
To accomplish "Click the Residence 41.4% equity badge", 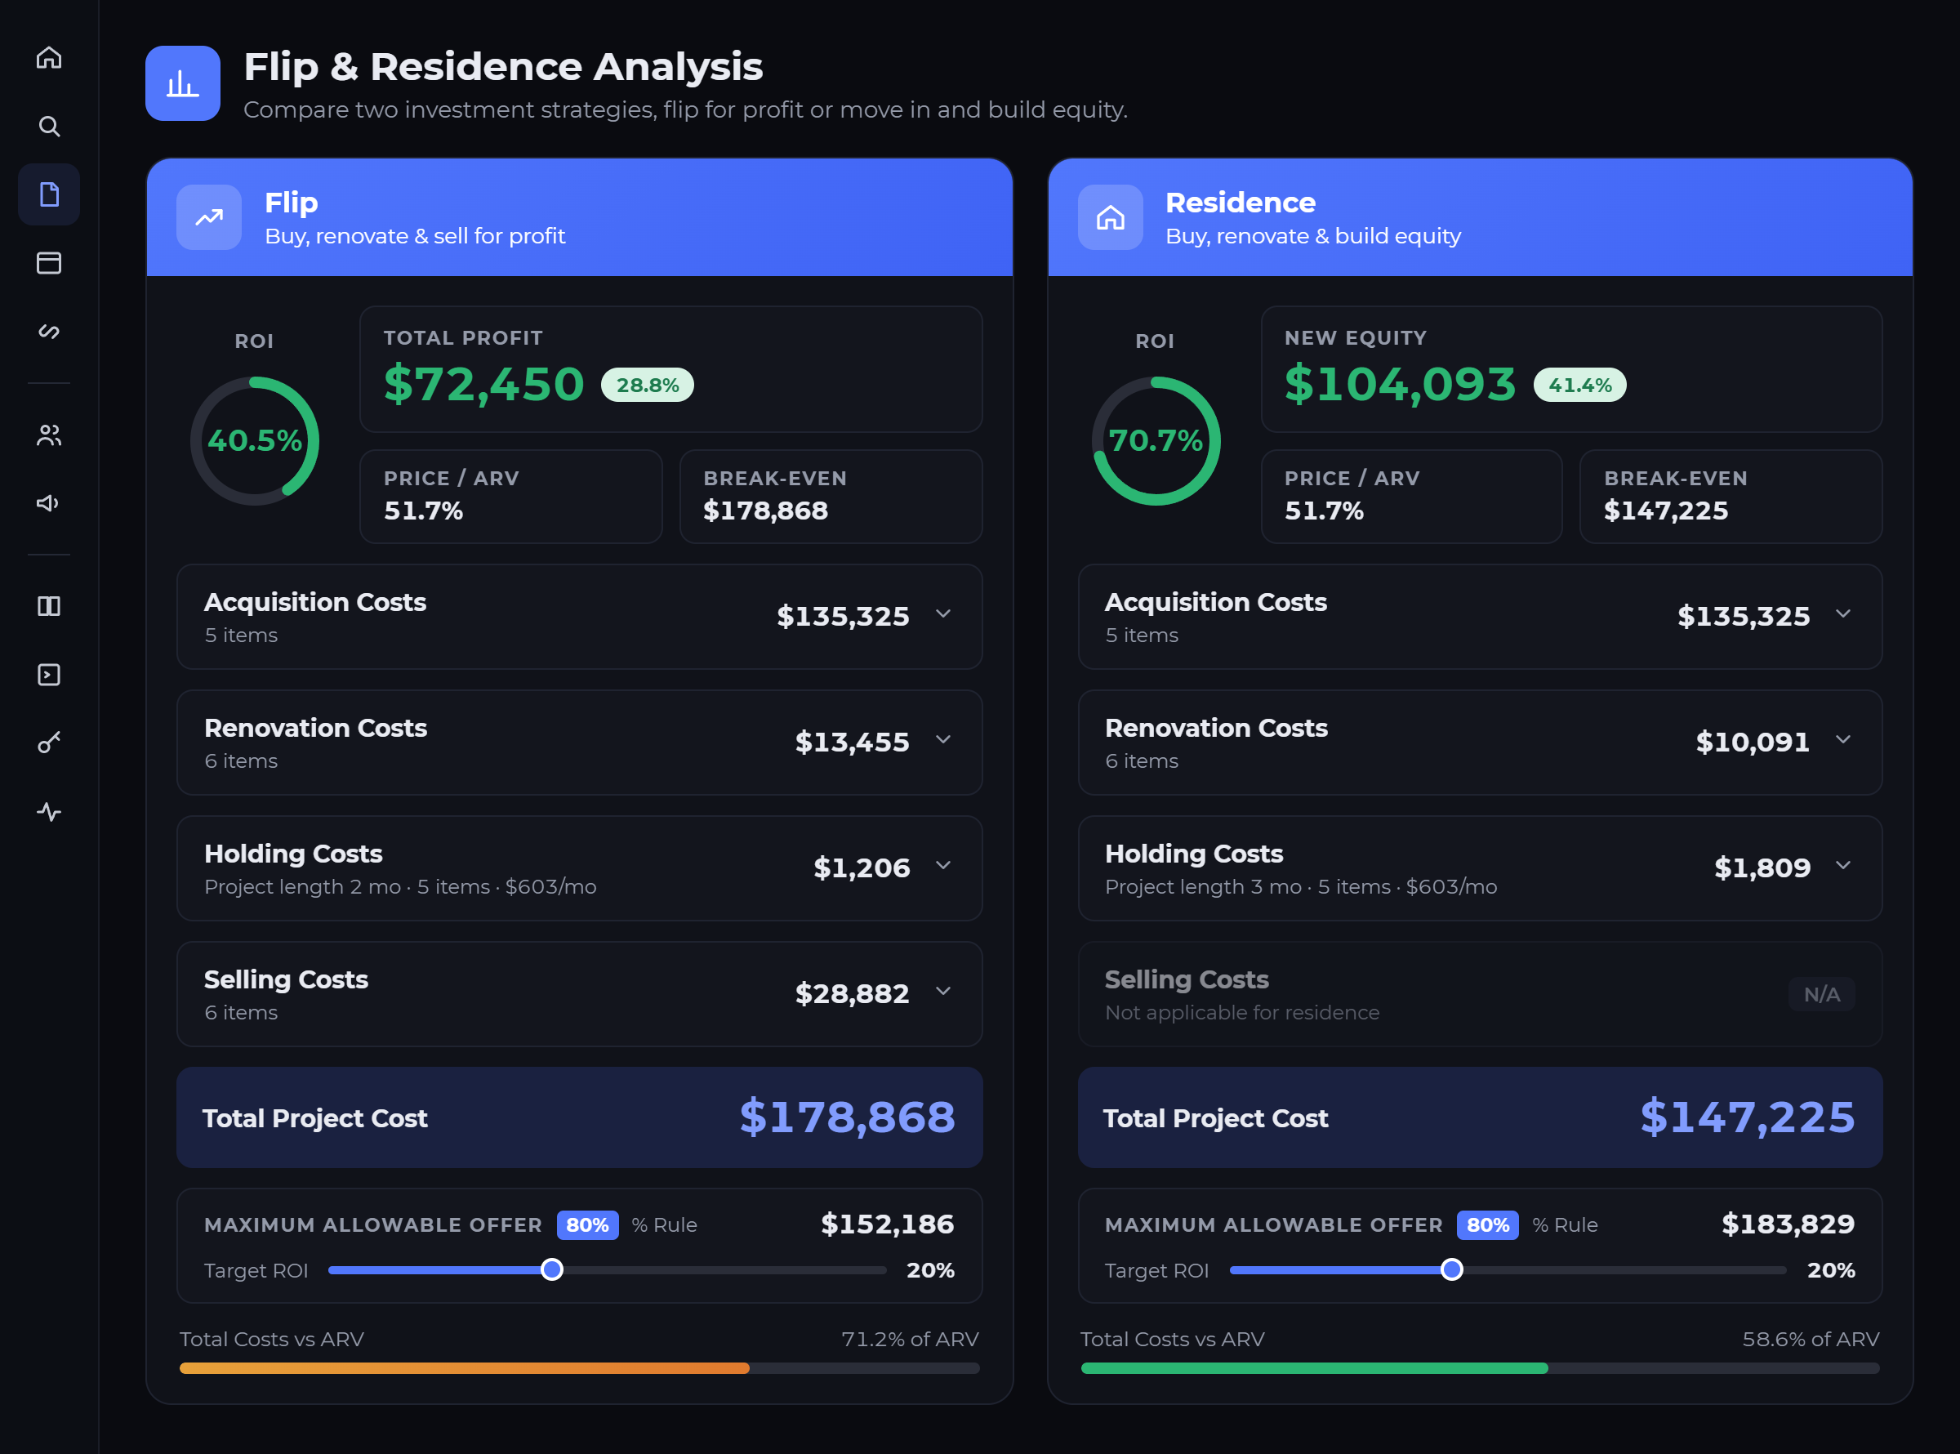I will (x=1580, y=385).
